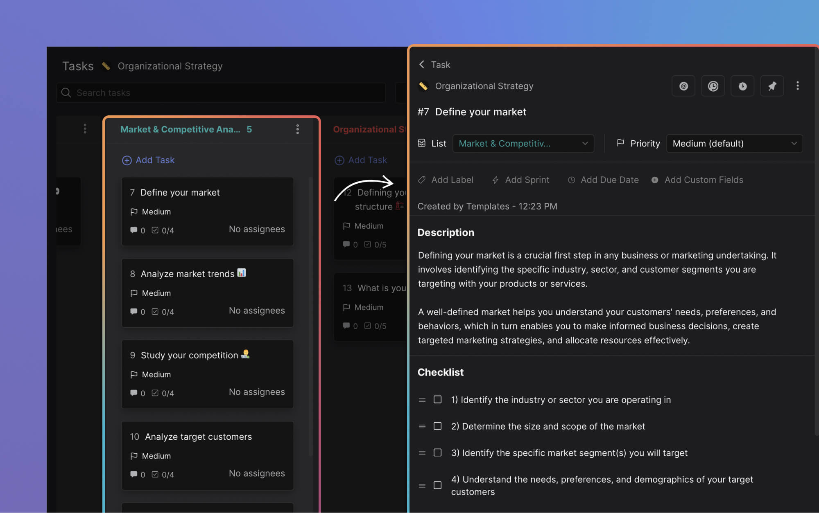Expand Priority dropdown Medium (default)
This screenshot has width=819, height=513.
coord(734,144)
